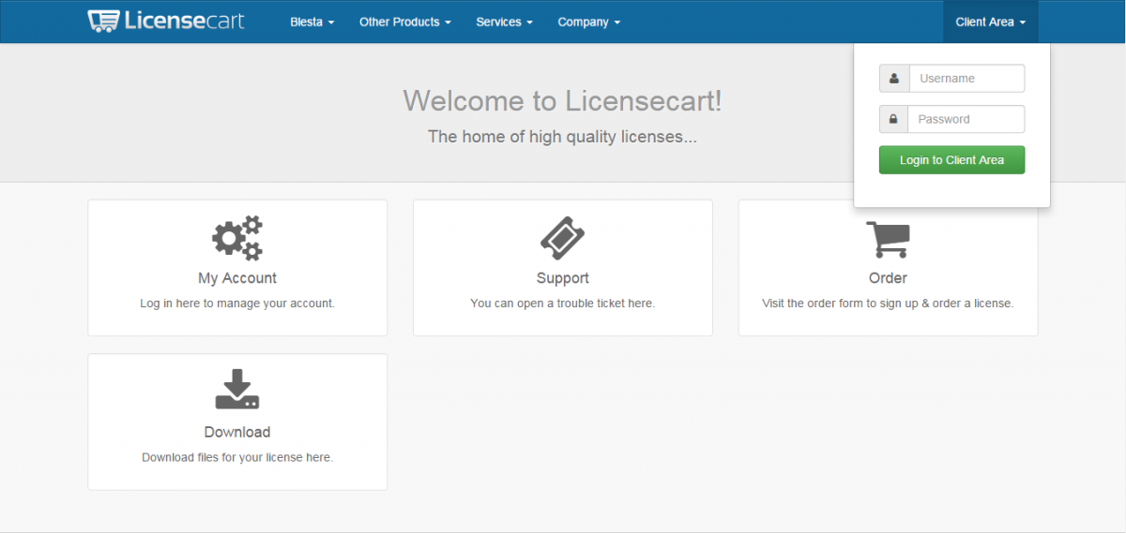Expand the Company menu
The width and height of the screenshot is (1126, 533).
[588, 22]
